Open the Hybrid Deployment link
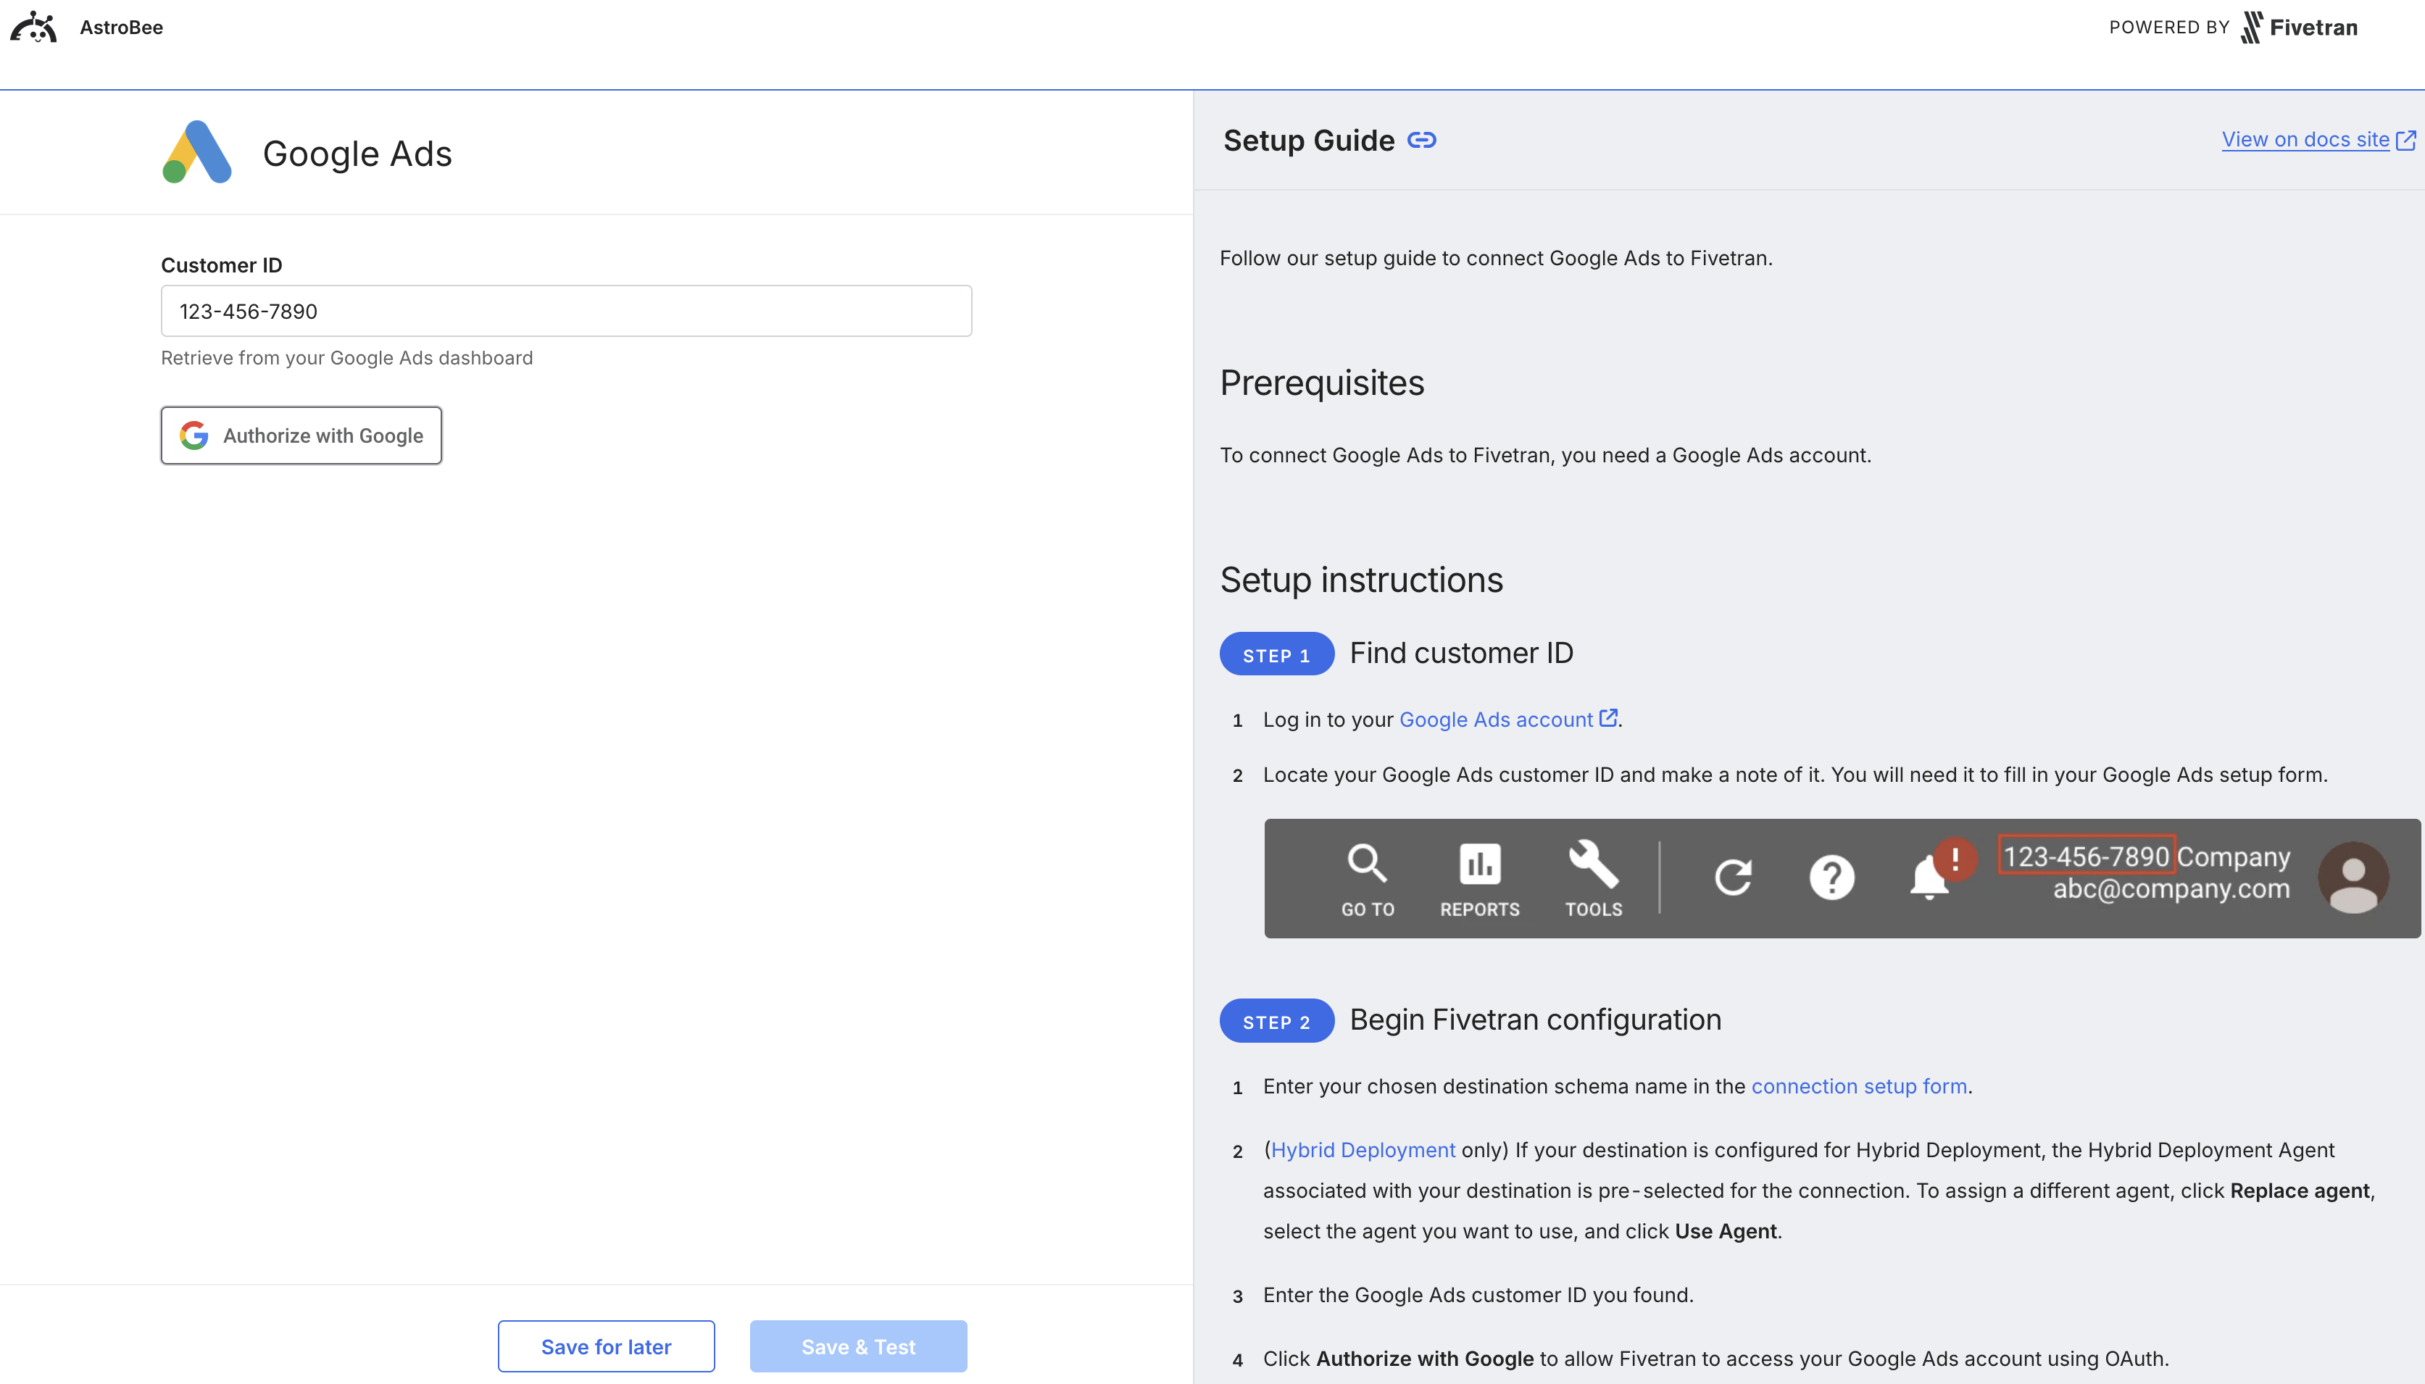This screenshot has width=2425, height=1384. (x=1363, y=1149)
